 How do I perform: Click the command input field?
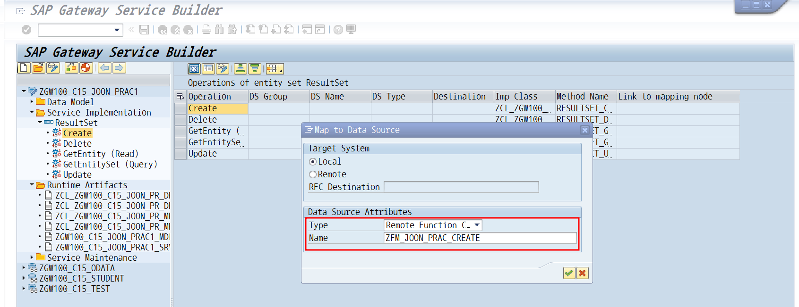click(x=76, y=30)
